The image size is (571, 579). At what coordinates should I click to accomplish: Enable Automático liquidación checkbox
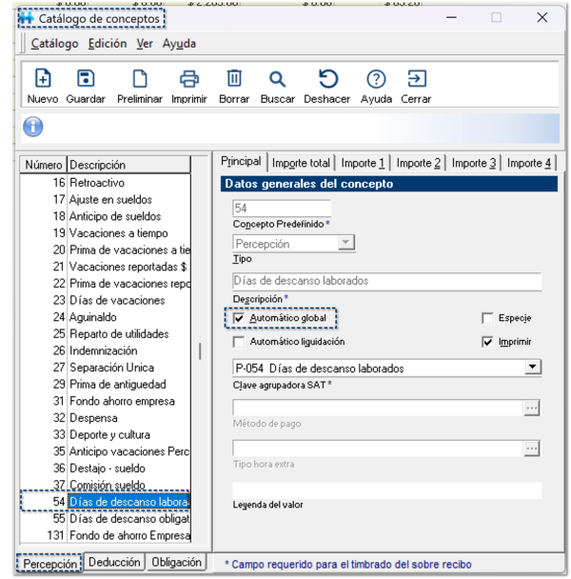pyautogui.click(x=239, y=342)
